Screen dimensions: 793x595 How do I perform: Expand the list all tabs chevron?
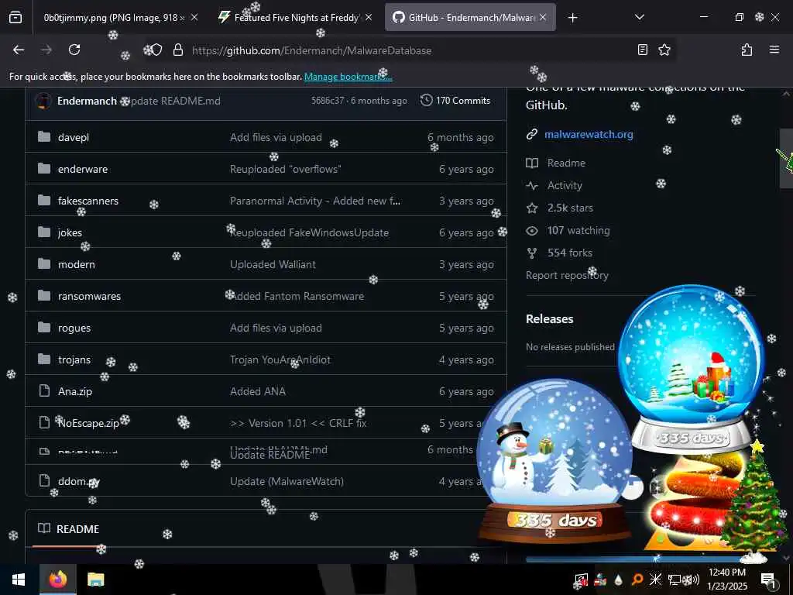(639, 18)
